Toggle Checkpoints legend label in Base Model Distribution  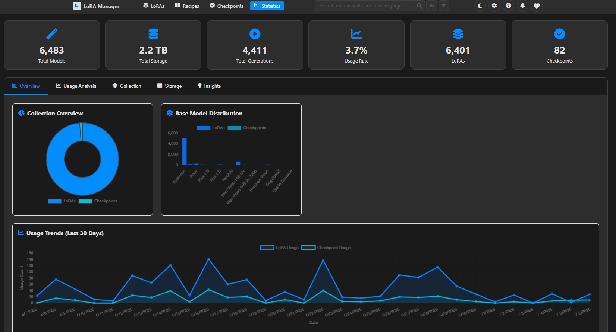coord(255,128)
